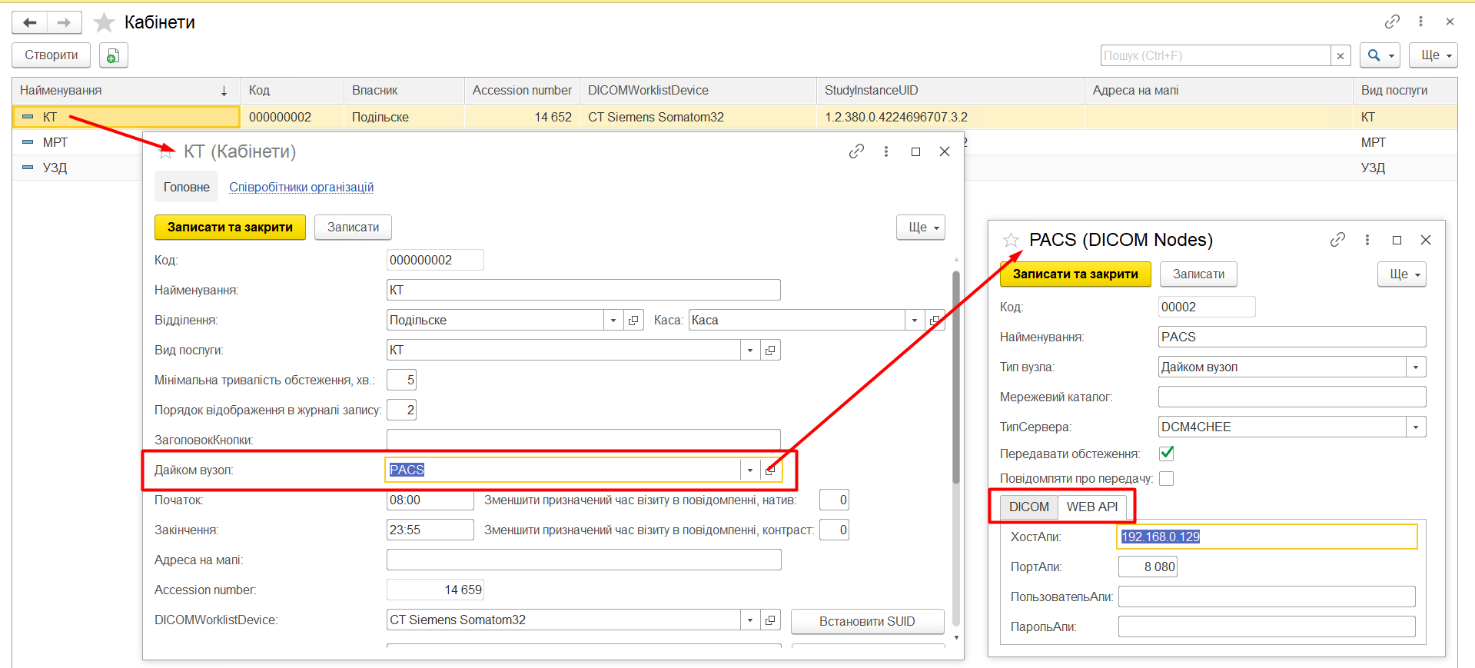Copy link icon in КТ dialog header
This screenshot has height=668, width=1475.
[856, 151]
